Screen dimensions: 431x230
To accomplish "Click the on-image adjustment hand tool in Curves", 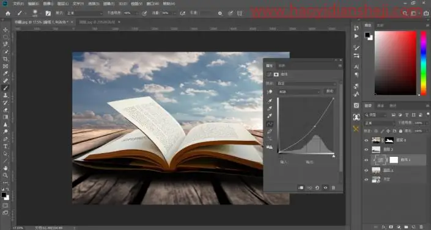I will (270, 92).
